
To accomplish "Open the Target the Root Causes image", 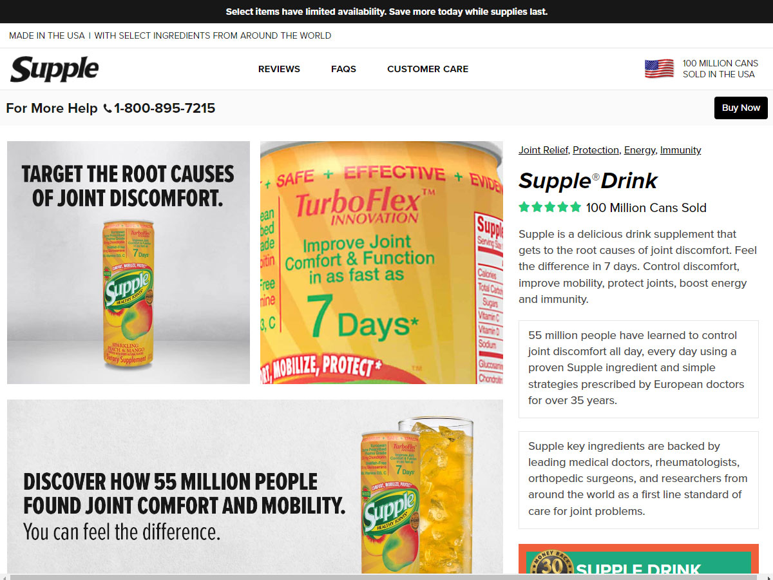I will 128,262.
